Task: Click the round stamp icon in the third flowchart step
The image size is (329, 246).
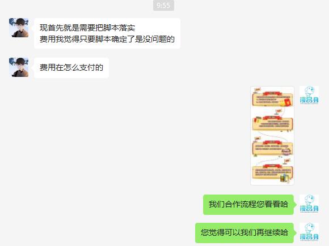Action: 286,152
